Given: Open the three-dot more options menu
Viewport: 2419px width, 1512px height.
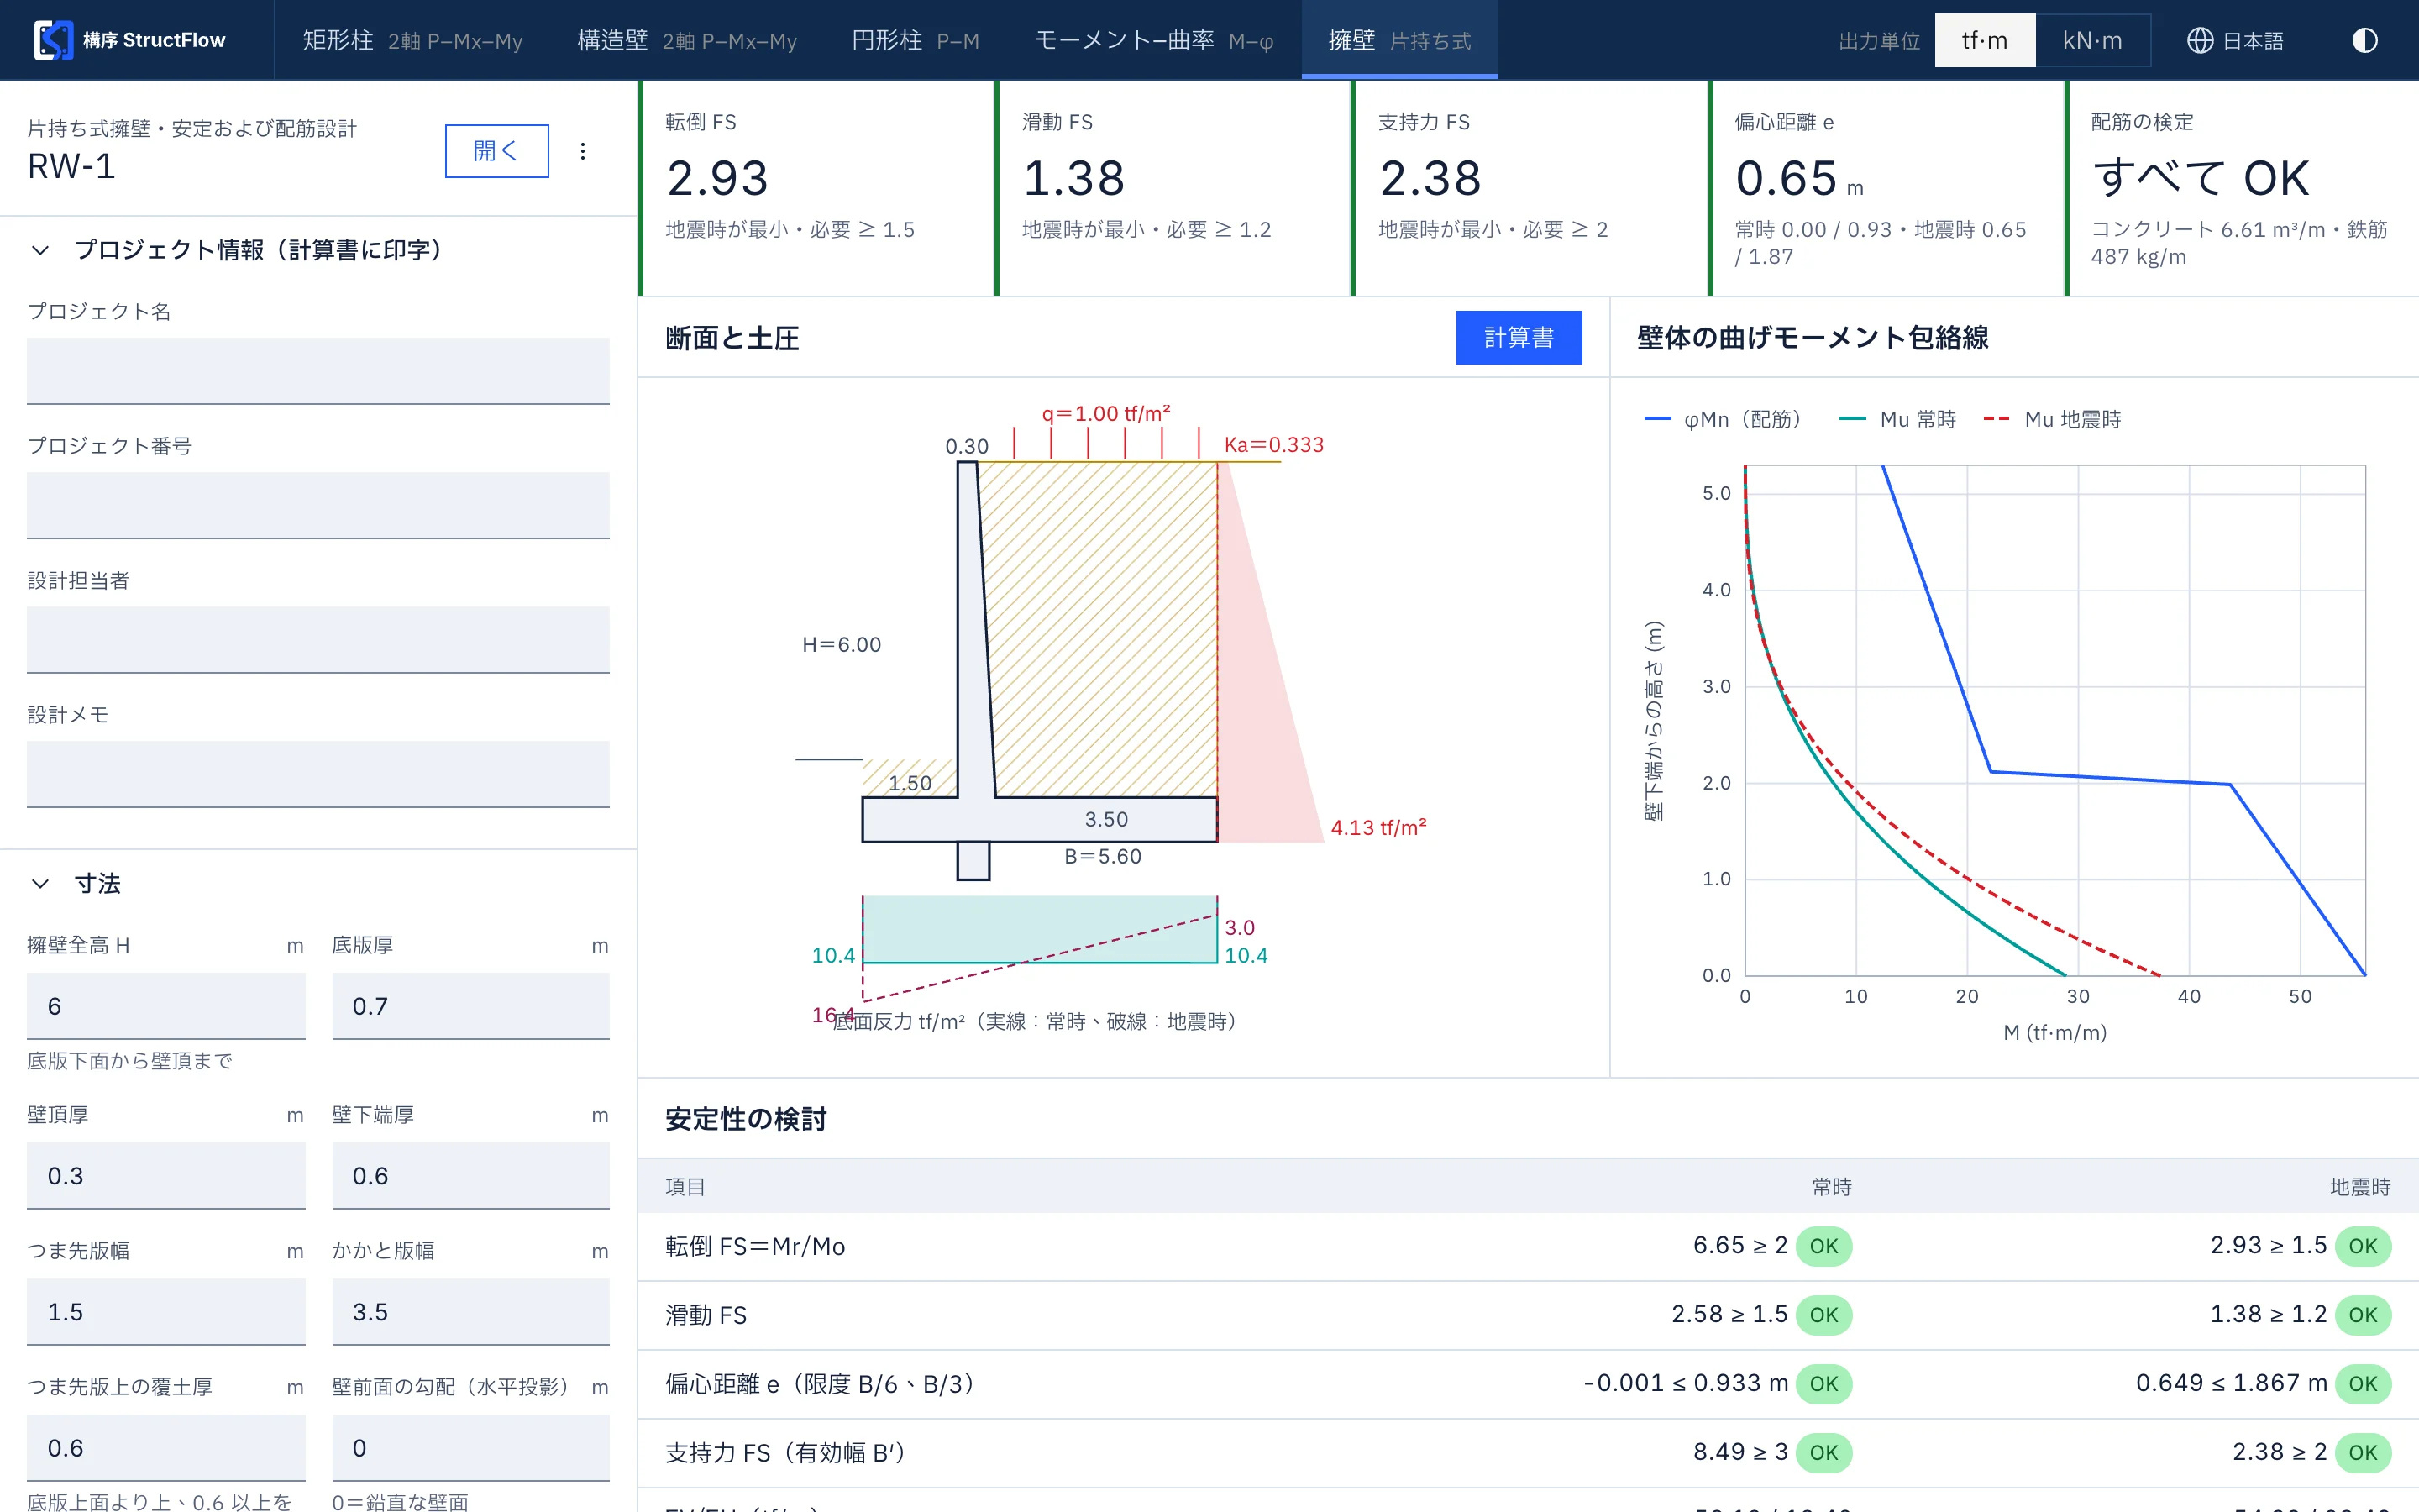Looking at the screenshot, I should (583, 151).
